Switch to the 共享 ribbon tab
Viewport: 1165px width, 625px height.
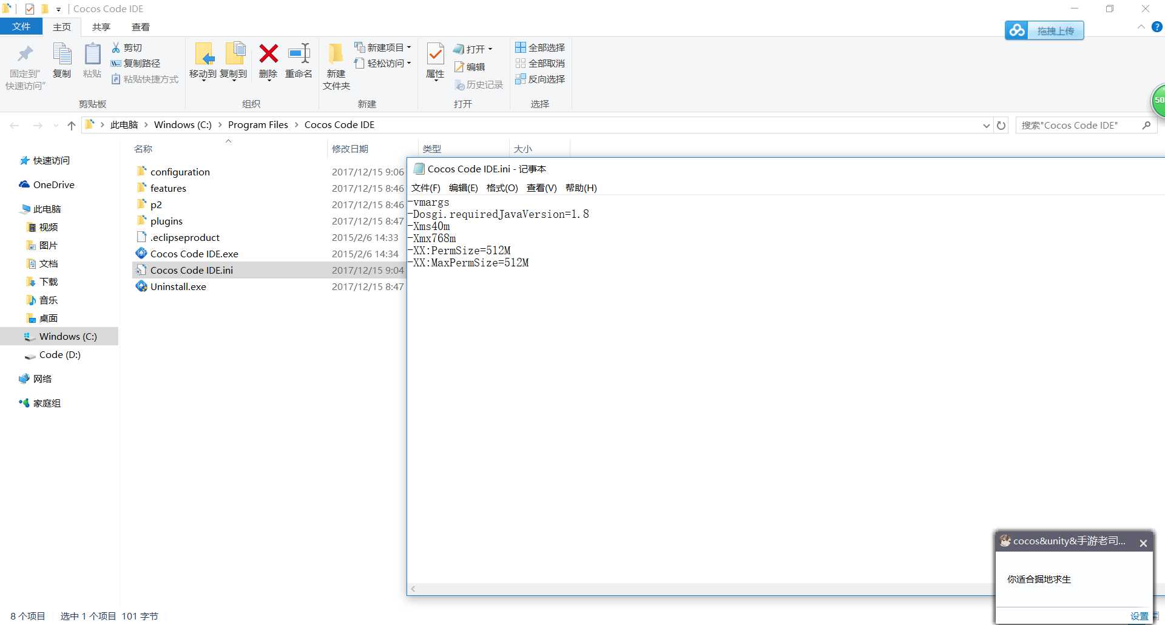[101, 27]
